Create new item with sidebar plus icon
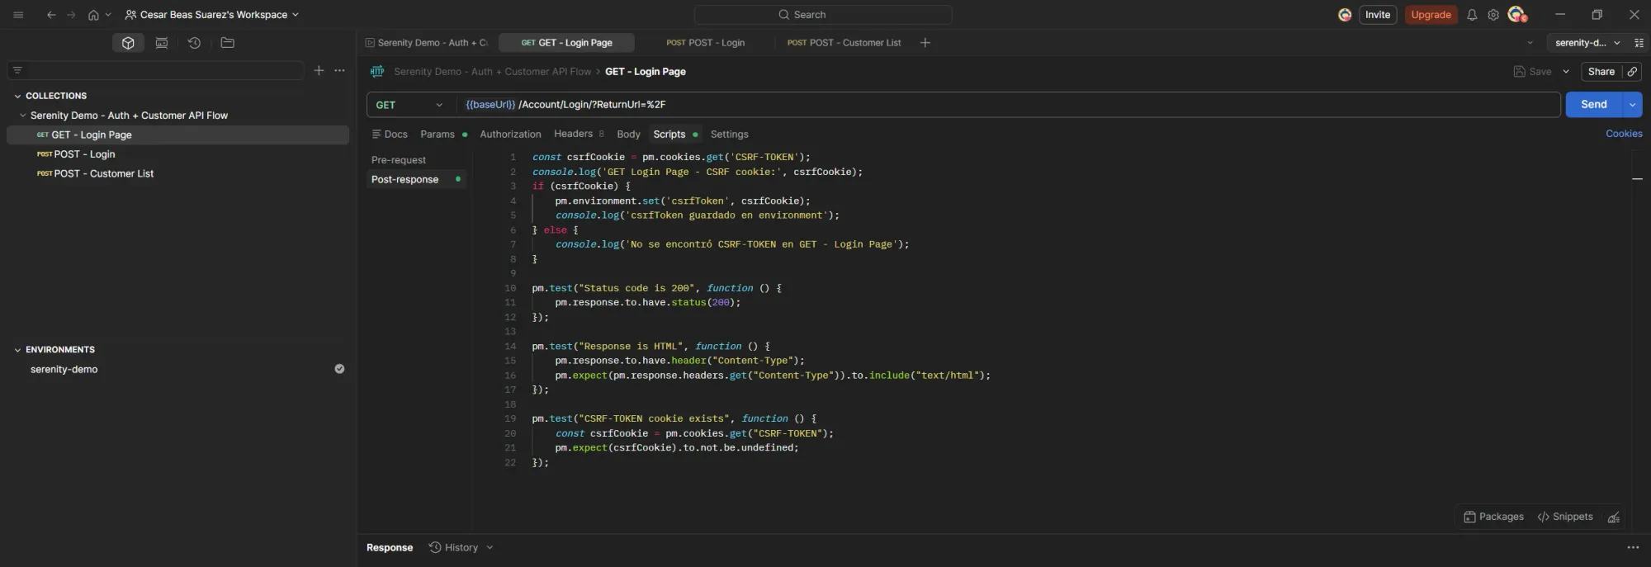 click(319, 70)
